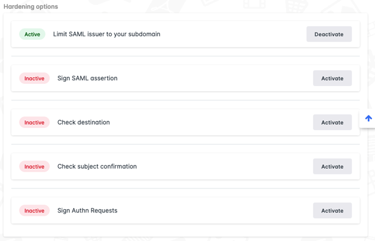Activate the Sign SAML assertion option

click(332, 78)
